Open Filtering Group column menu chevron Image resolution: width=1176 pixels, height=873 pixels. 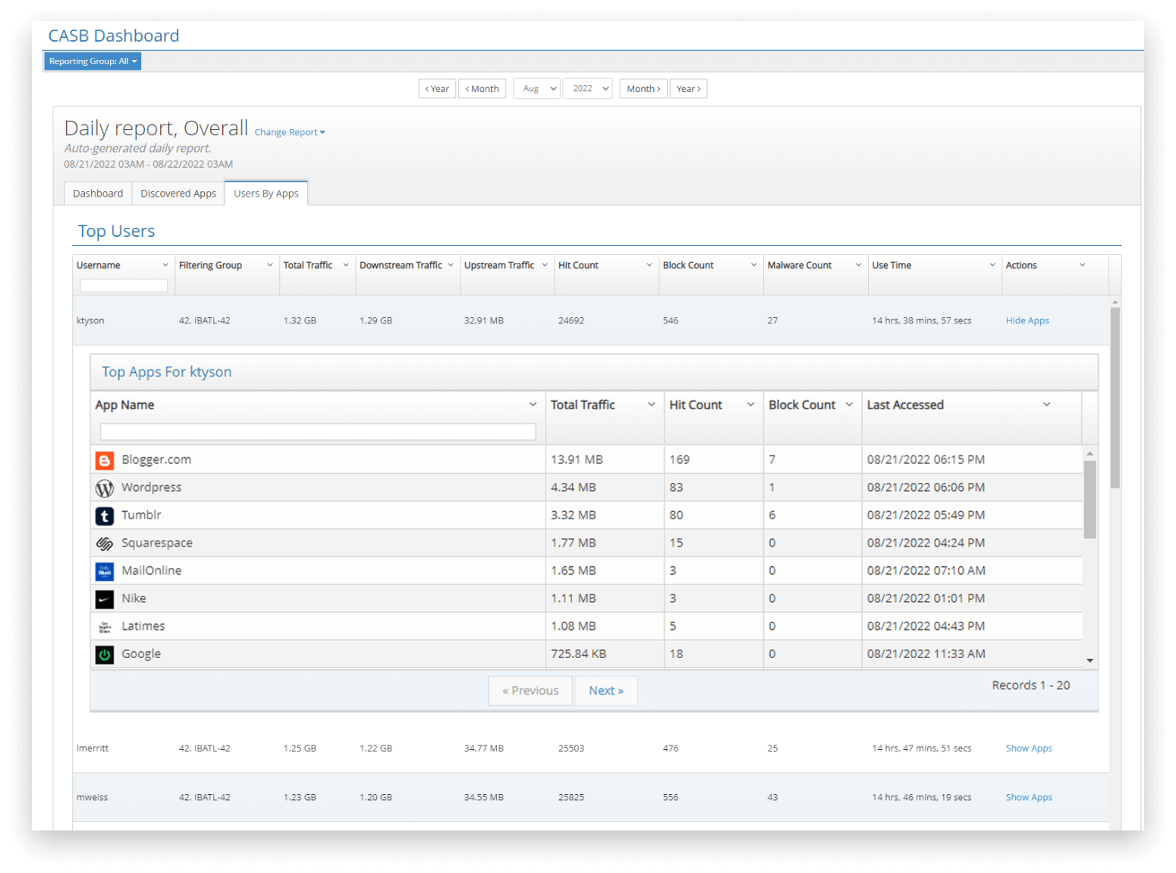click(x=270, y=265)
